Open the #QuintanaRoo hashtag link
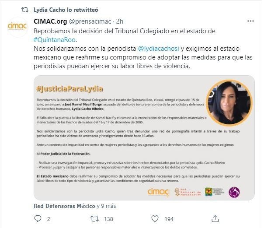The image size is (264, 228). pos(55,40)
